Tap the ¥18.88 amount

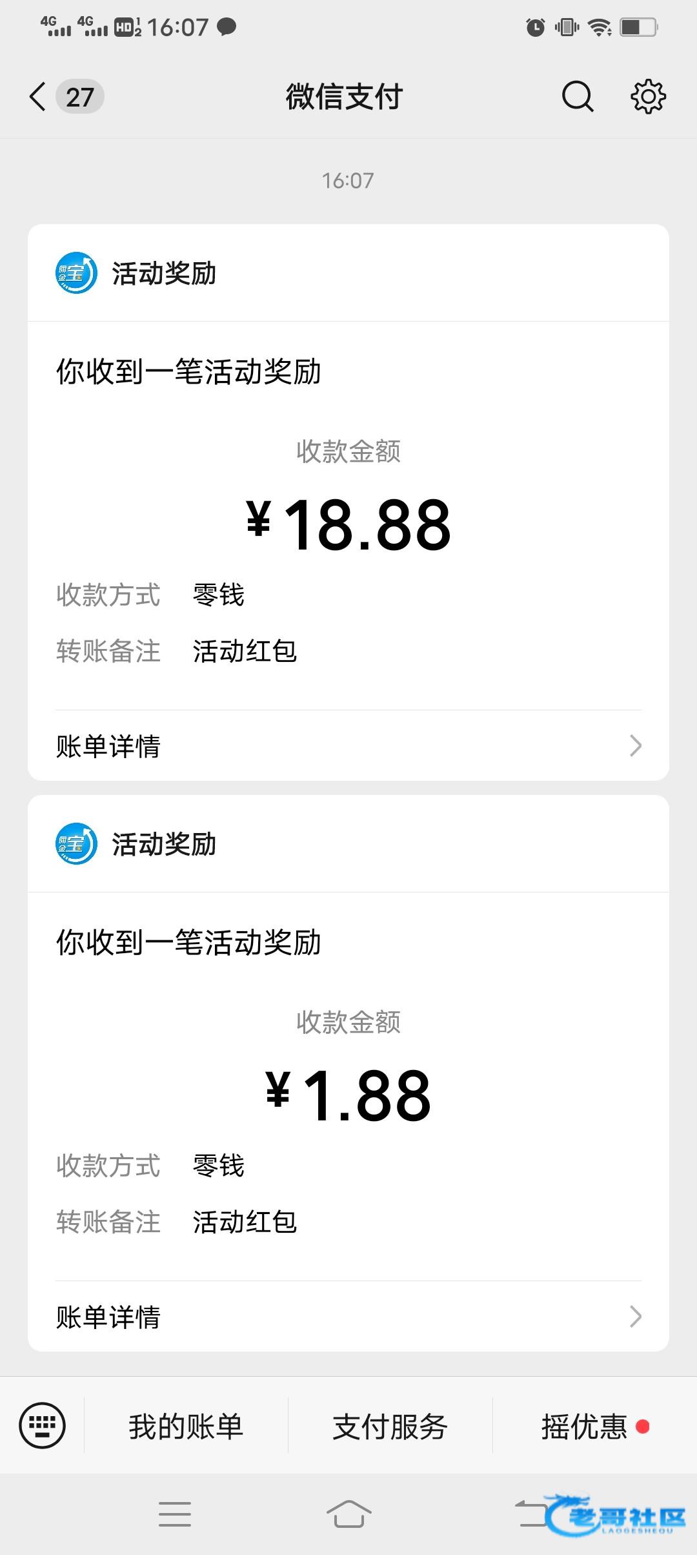(348, 524)
